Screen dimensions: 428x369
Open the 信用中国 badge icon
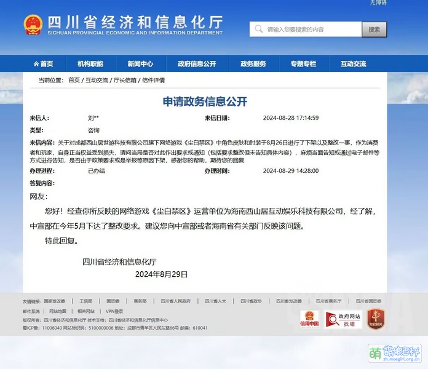click(309, 319)
